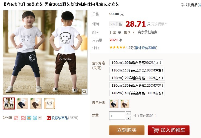Click 立刻购买 buy now button
The width and height of the screenshot is (201, 138).
pyautogui.click(x=127, y=130)
